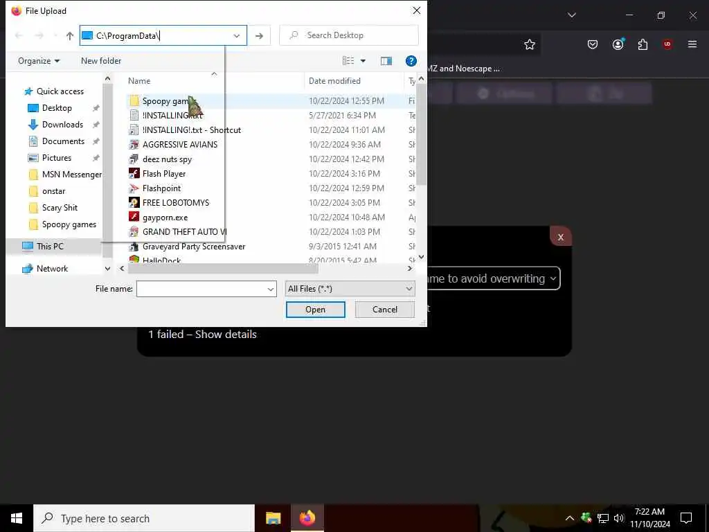
Task: Click the Cancel button
Action: [385, 310]
